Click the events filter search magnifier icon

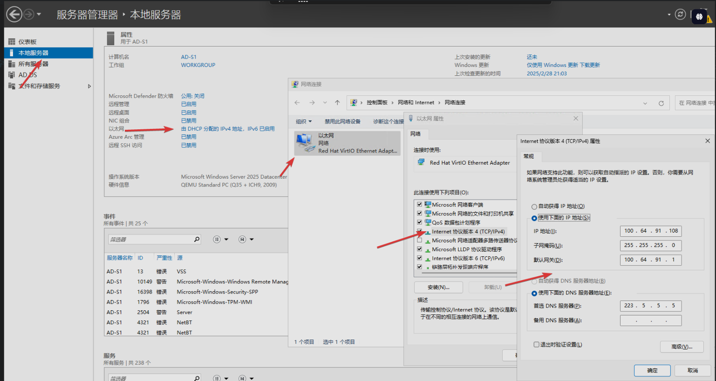pos(197,240)
